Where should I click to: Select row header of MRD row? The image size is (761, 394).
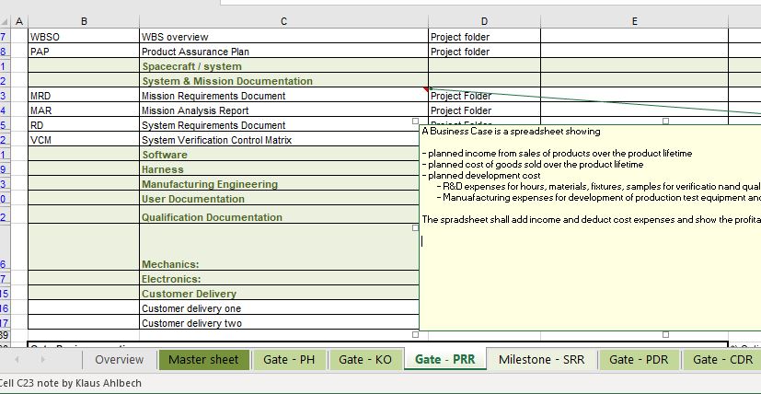tap(5, 96)
